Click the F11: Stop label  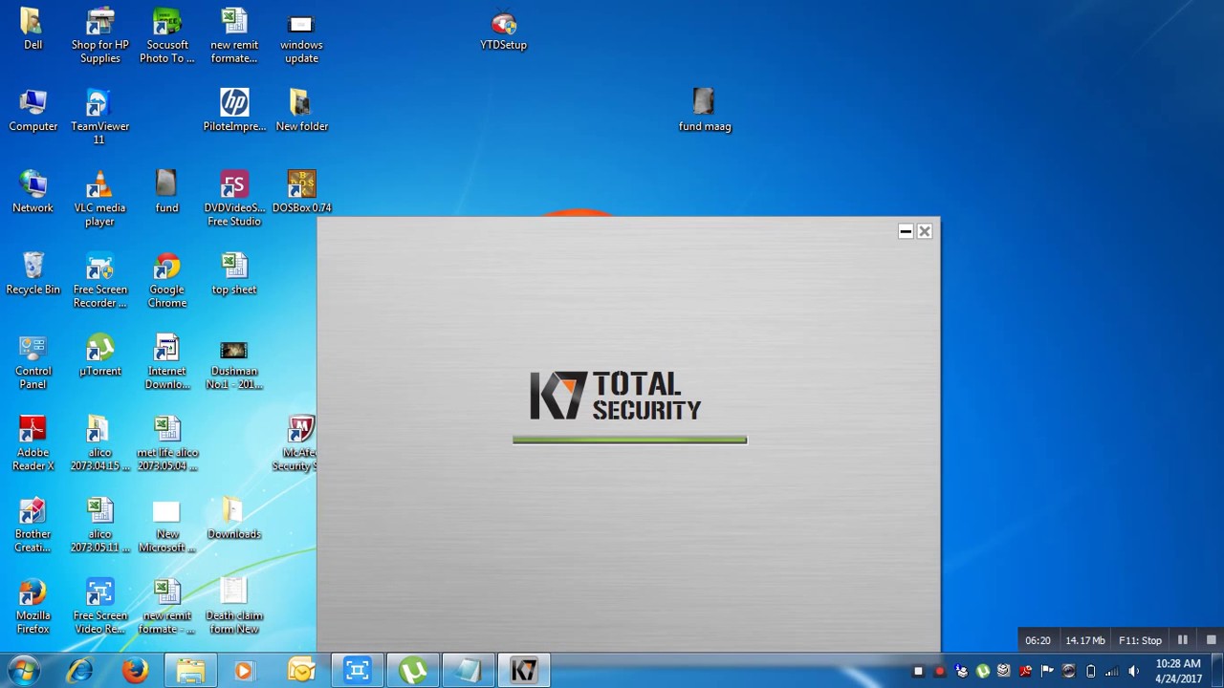pyautogui.click(x=1140, y=640)
